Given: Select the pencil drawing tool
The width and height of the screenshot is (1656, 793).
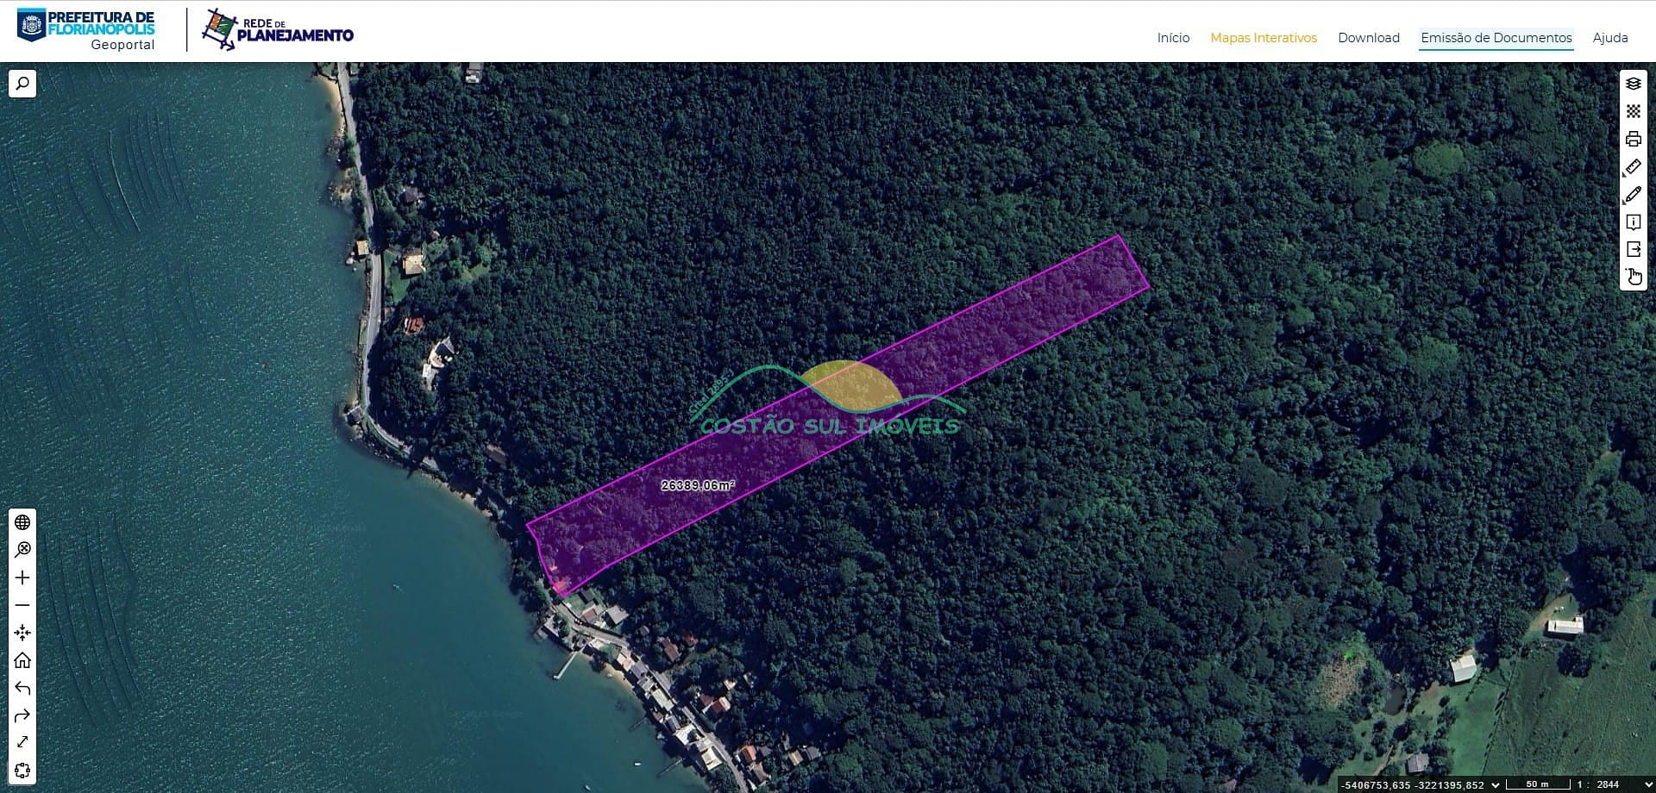Looking at the screenshot, I should pos(1633,195).
